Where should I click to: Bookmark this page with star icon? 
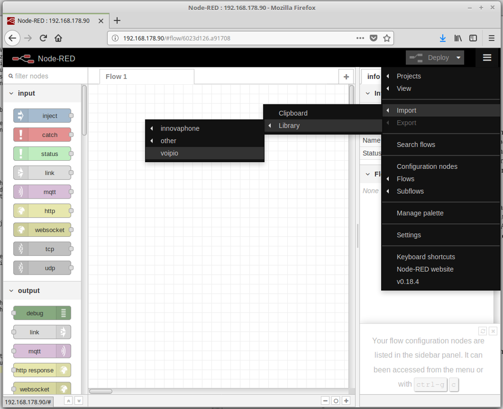pyautogui.click(x=387, y=38)
